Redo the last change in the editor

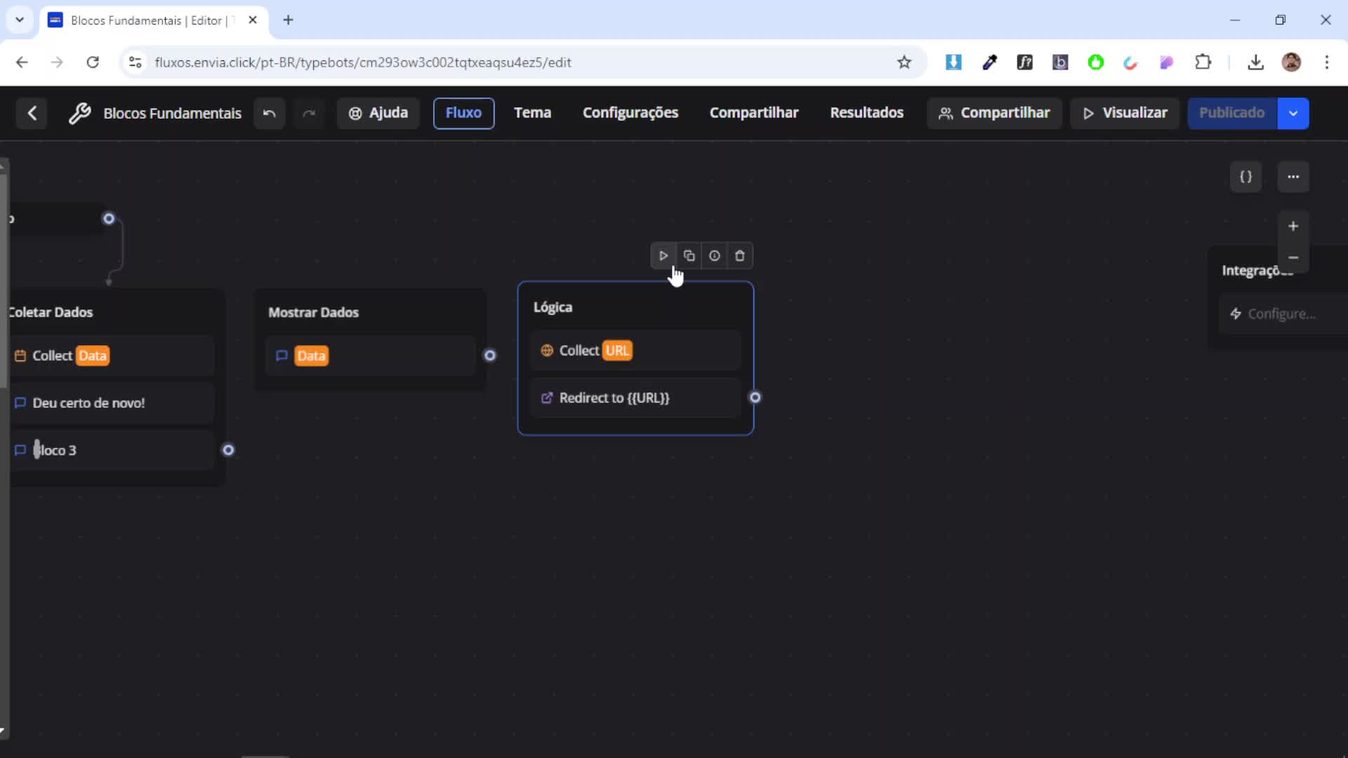[309, 113]
